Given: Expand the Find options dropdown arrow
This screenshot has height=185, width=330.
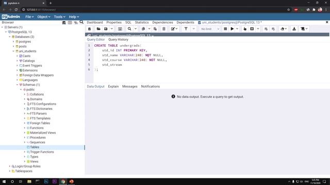Looking at the screenshot, I should pyautogui.click(x=136, y=29).
